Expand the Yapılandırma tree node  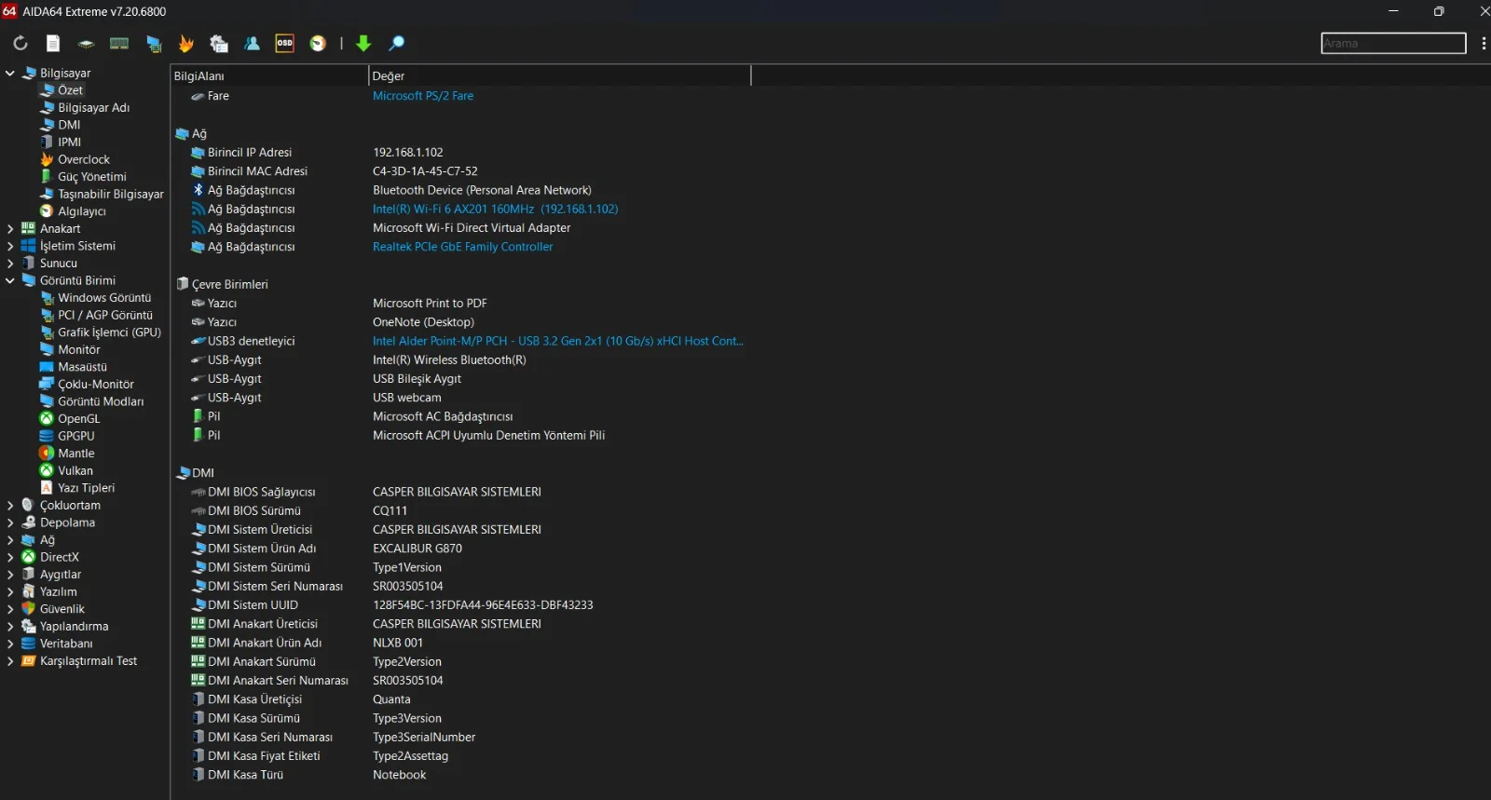(x=10, y=626)
